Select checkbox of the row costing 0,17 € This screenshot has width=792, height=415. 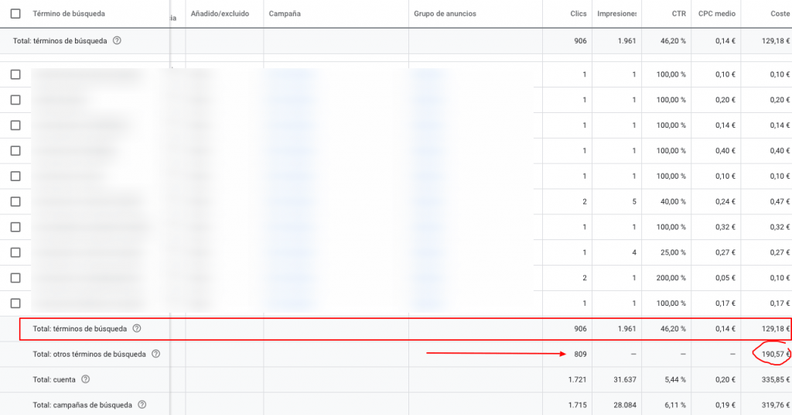click(15, 304)
